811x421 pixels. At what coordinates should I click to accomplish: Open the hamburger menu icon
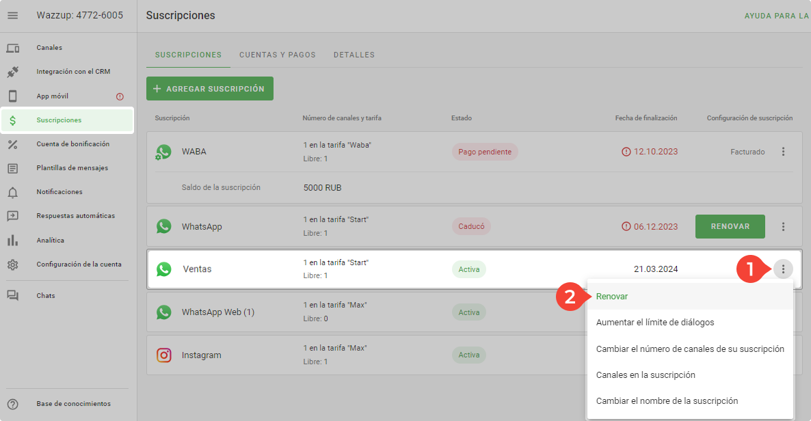pyautogui.click(x=12, y=15)
